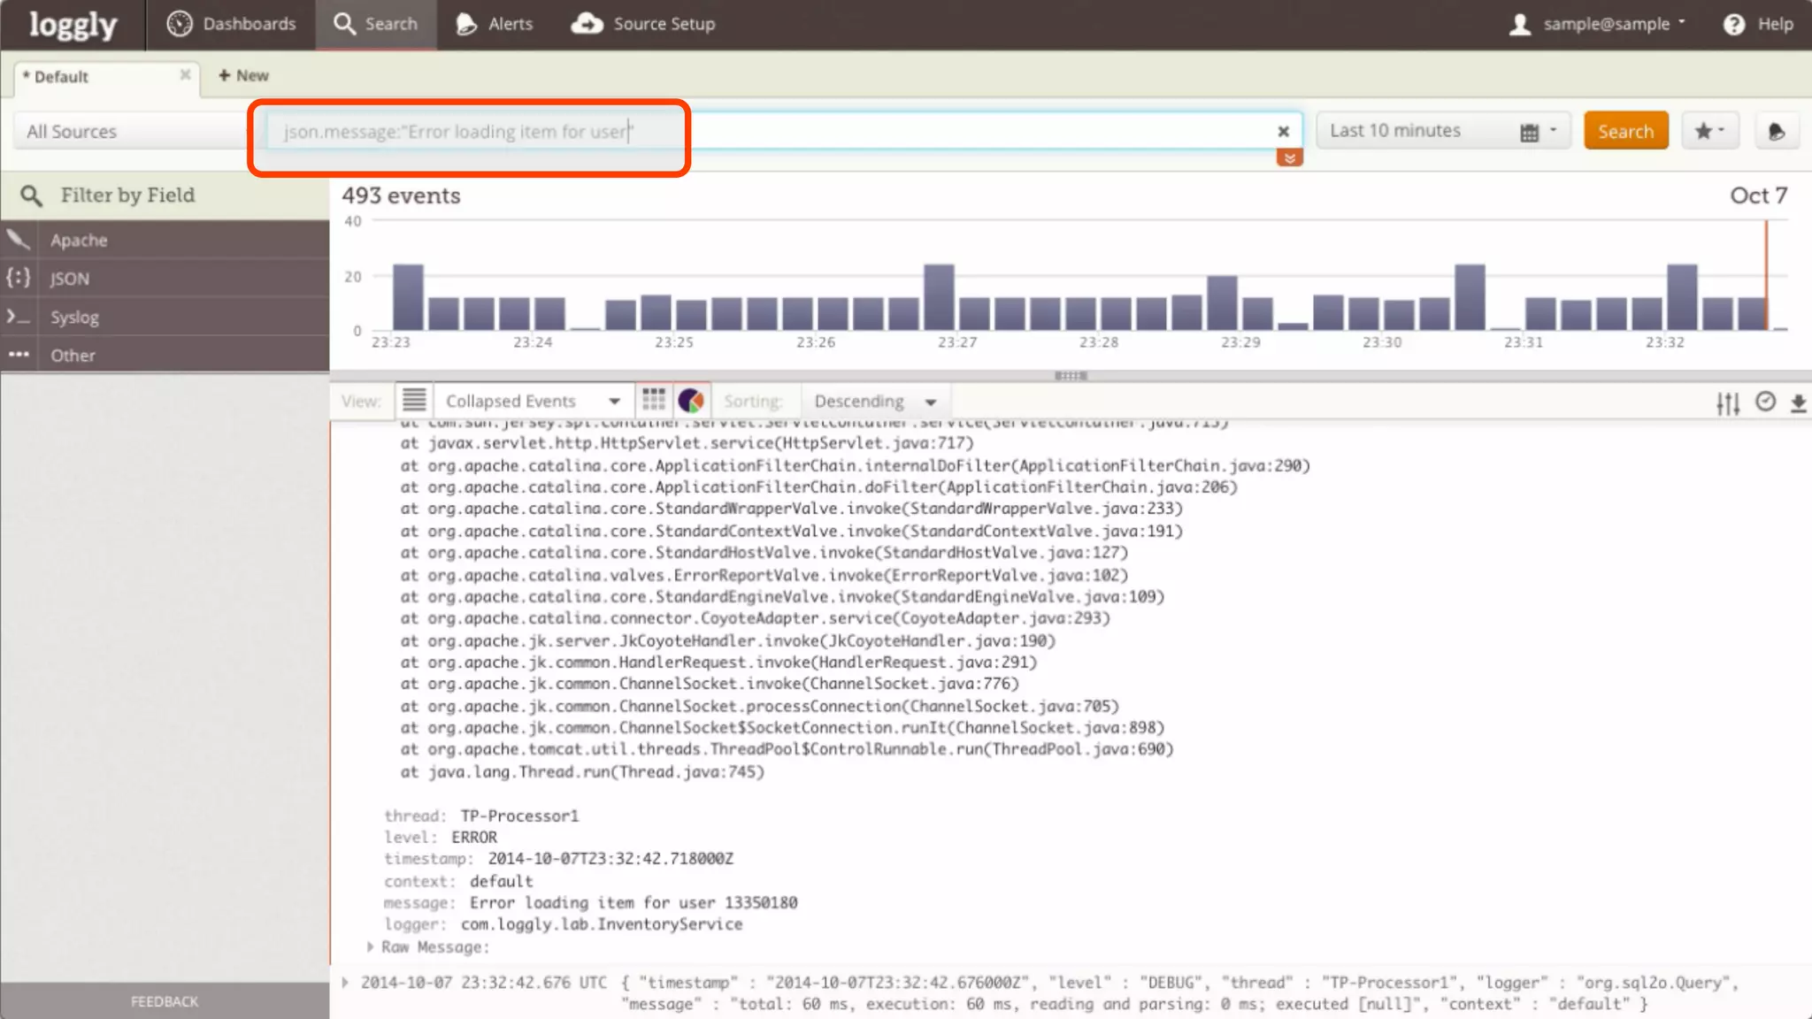Screen dimensions: 1812x1019
Task: Open saved searches star dropdown
Action: [1709, 131]
